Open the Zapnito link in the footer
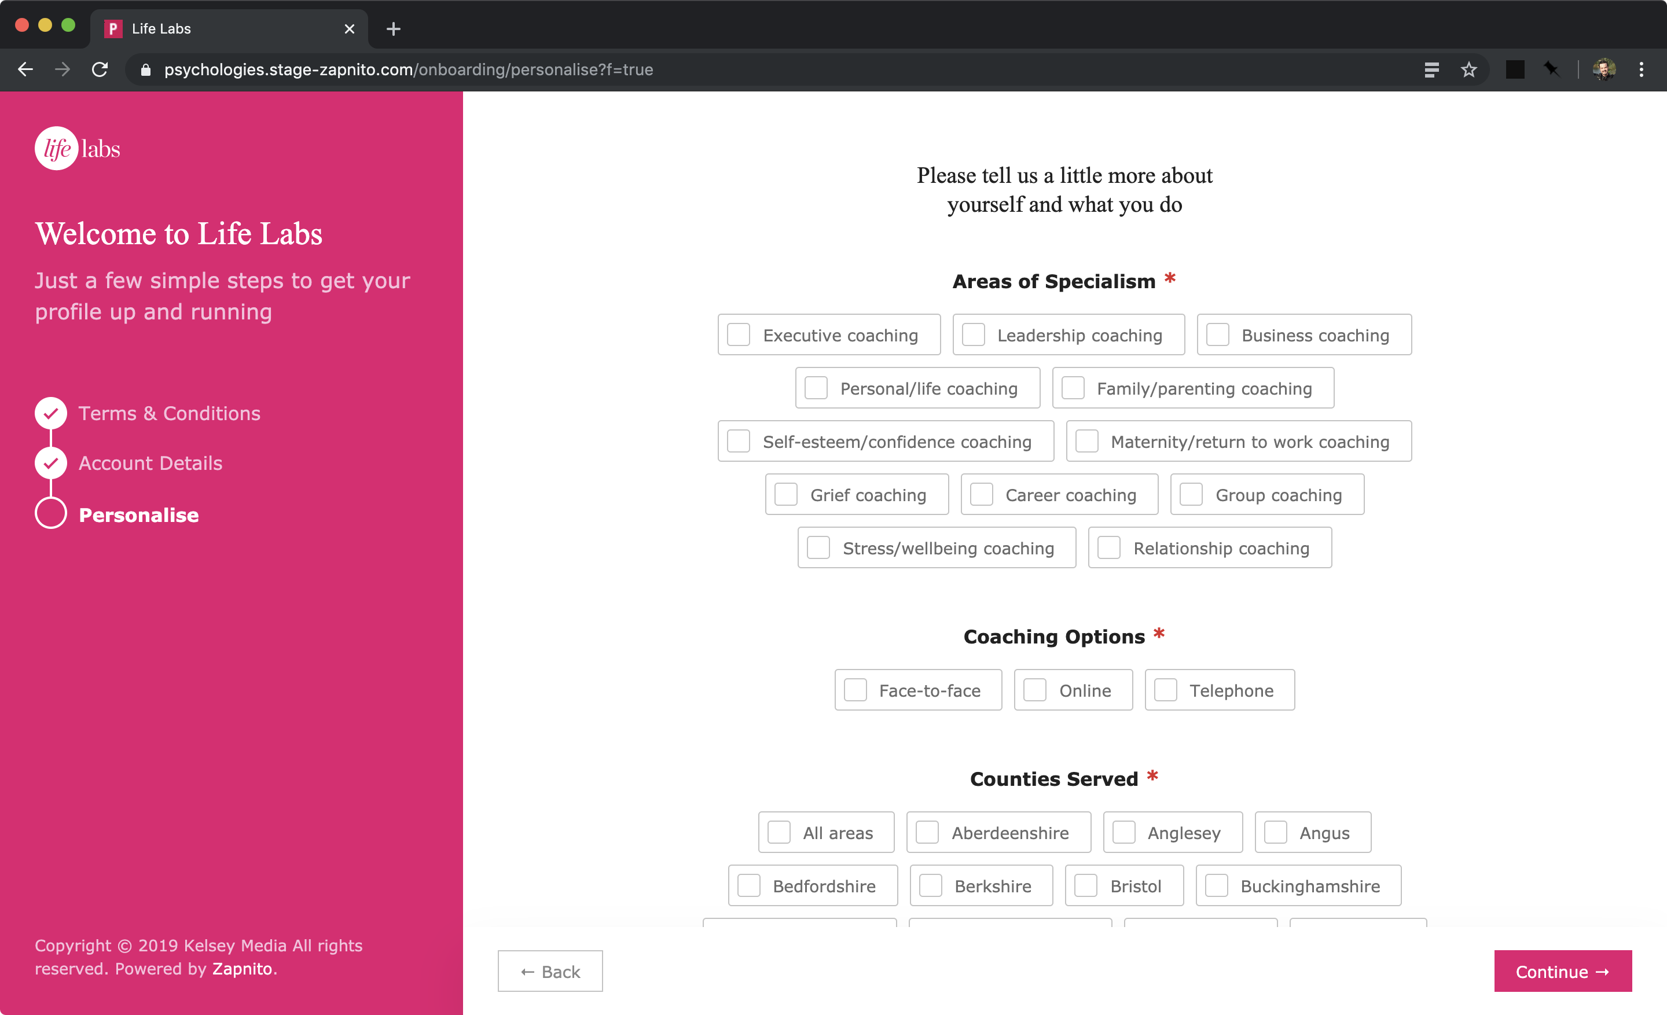Image resolution: width=1667 pixels, height=1015 pixels. [x=242, y=968]
